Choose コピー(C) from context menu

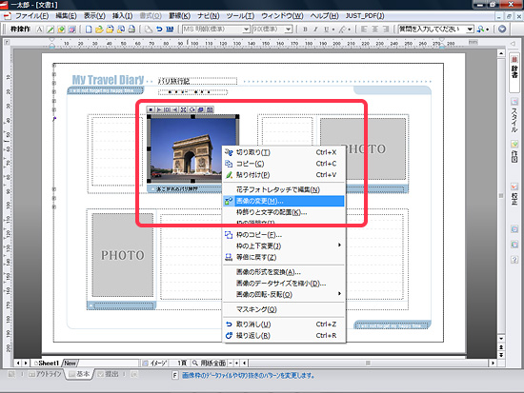(283, 164)
